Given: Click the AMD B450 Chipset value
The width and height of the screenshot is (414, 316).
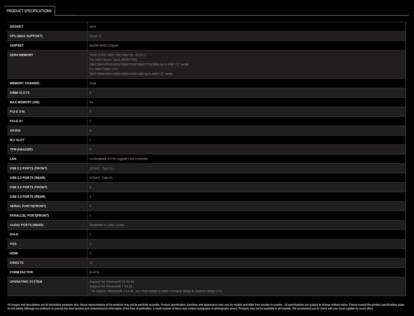Looking at the screenshot, I should click(x=104, y=45).
